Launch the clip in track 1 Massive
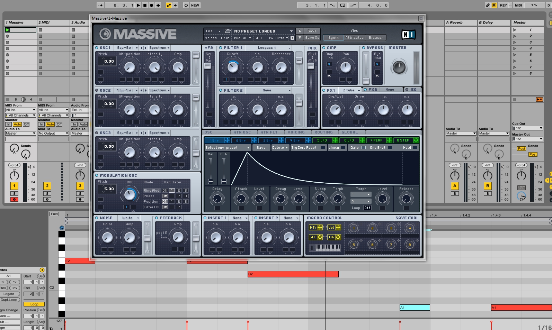552x330 pixels. pos(7,30)
